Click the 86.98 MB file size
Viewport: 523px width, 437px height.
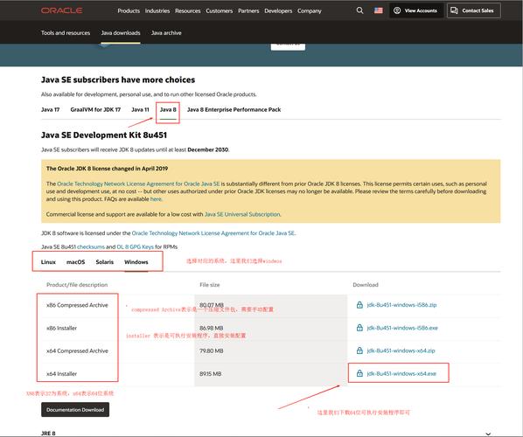point(211,328)
